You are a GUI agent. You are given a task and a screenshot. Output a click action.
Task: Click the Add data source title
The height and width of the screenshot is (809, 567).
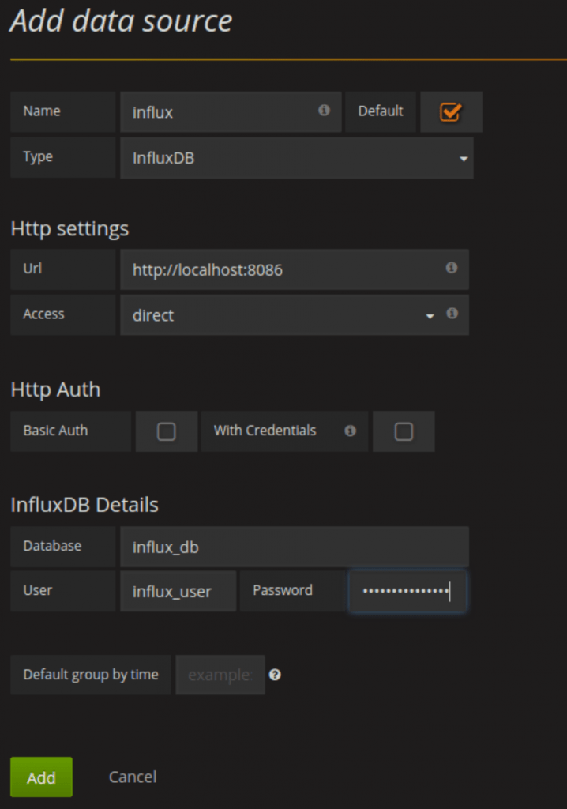(122, 21)
